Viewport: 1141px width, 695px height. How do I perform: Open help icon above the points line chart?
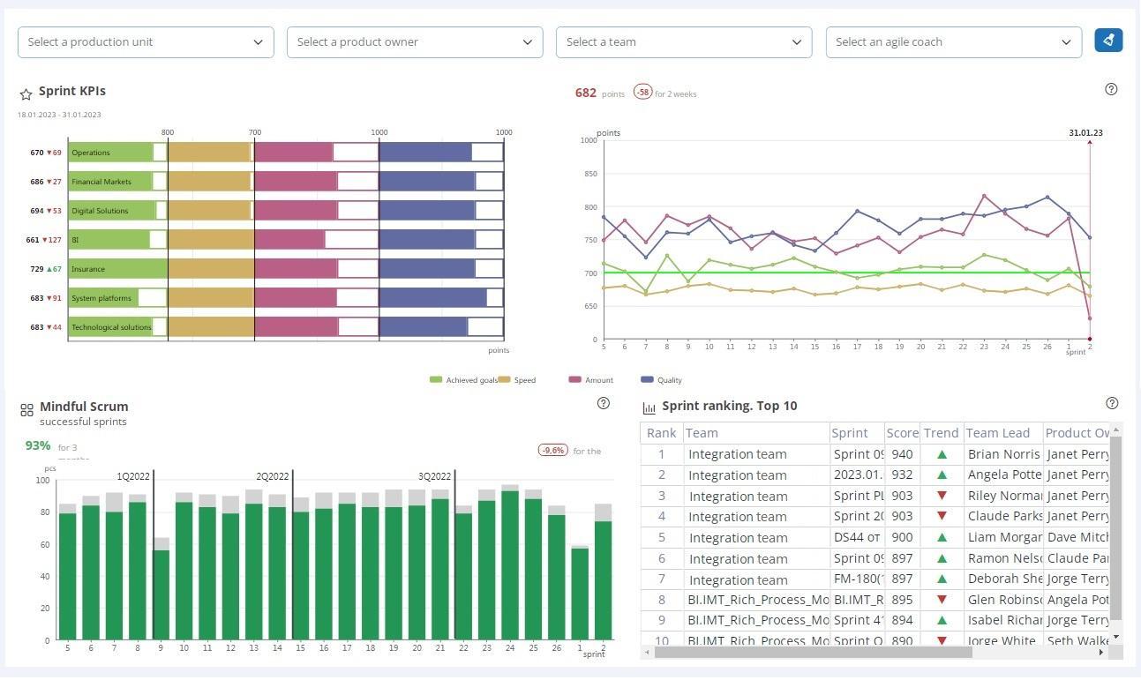(1111, 89)
